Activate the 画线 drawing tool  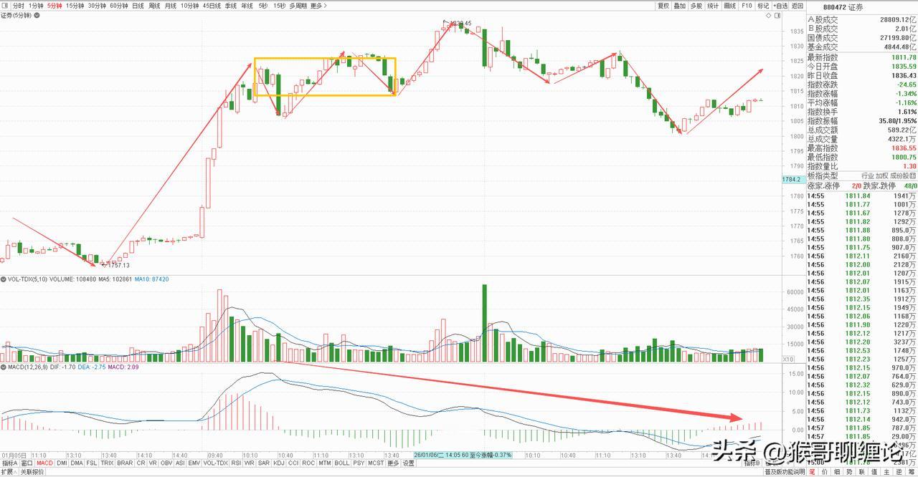click(x=730, y=5)
